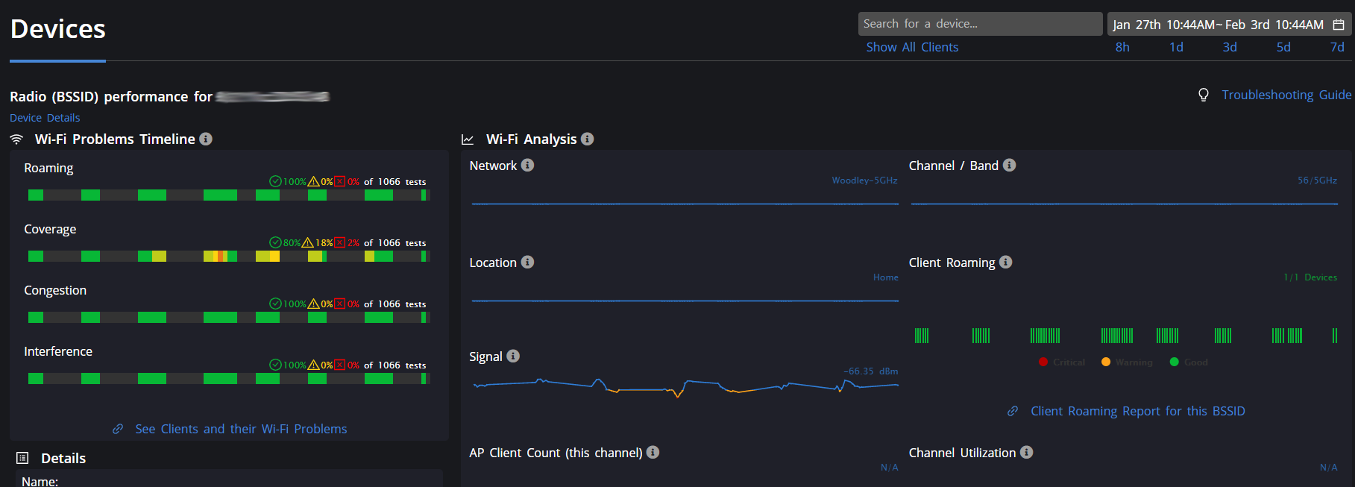Click the Signal info icon

(x=513, y=356)
